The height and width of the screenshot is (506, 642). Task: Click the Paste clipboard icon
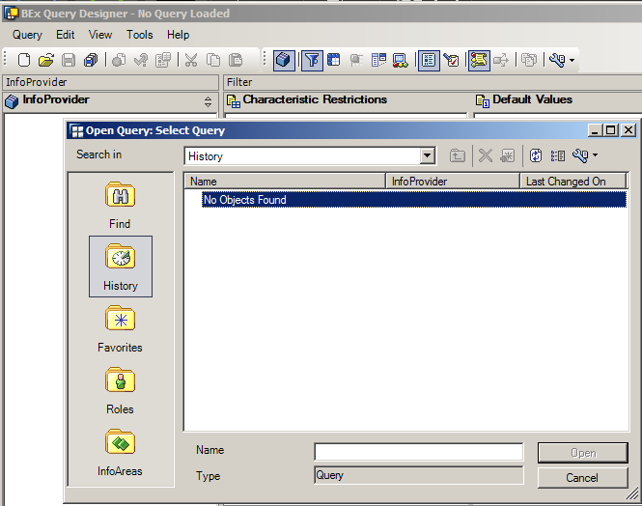(236, 60)
